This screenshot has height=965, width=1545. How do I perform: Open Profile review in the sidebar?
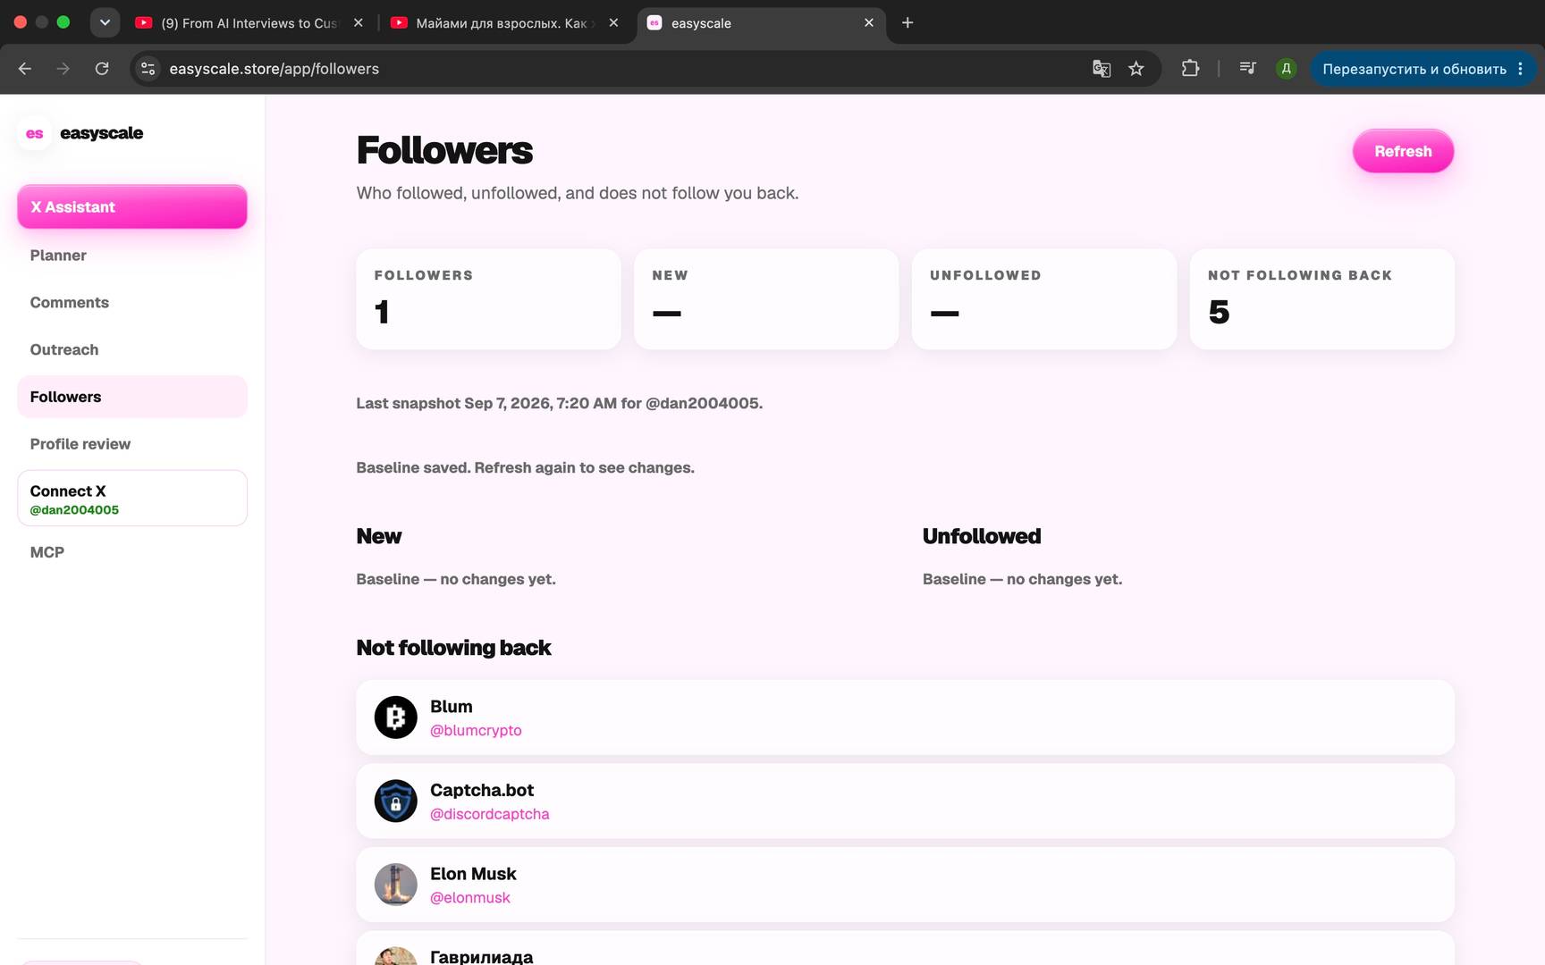click(132, 444)
